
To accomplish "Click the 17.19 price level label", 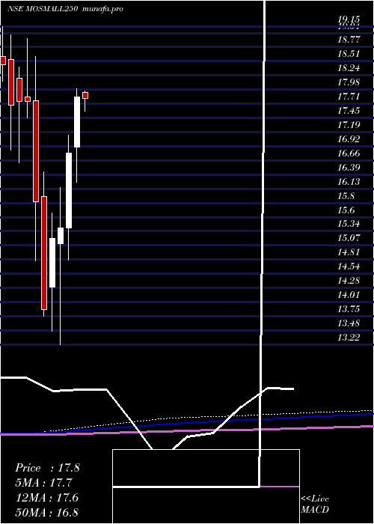I will (x=349, y=125).
